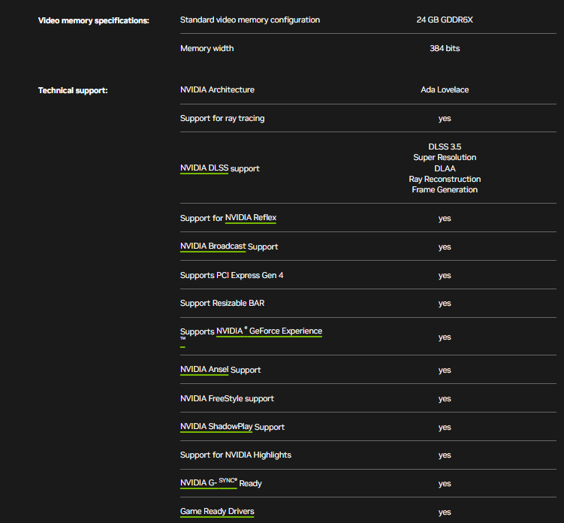Open the NVIDIA ShadowPlay link
Viewport: 564px width, 523px height.
(x=216, y=427)
